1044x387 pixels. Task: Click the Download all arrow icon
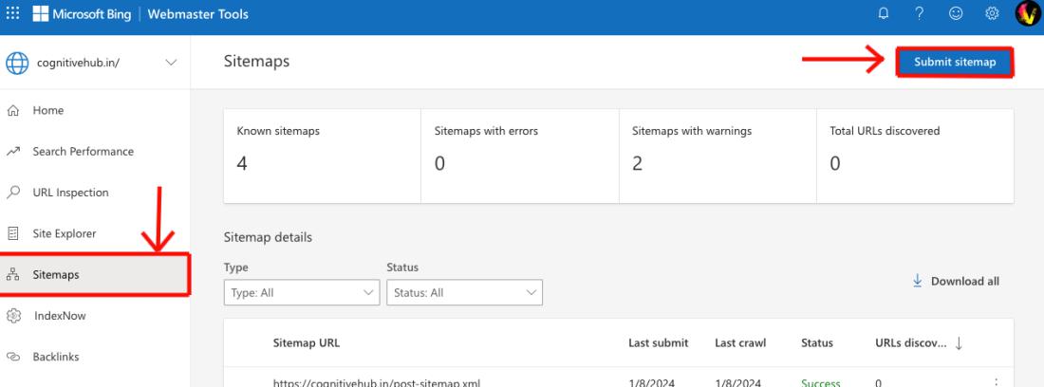(x=917, y=281)
